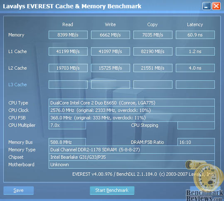
Task: Click the empty L3 Cache Write field
Action: [111, 85]
